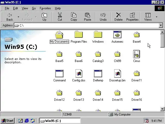Click the Address input field
This screenshot has width=165, height=124.
(86, 25)
